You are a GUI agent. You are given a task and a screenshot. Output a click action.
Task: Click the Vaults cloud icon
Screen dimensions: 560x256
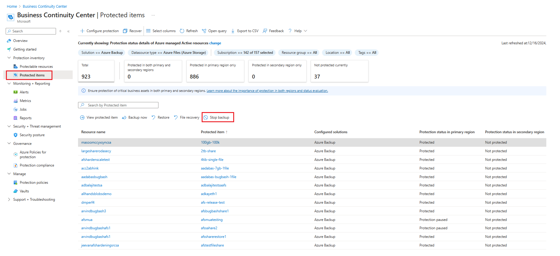(x=15, y=191)
